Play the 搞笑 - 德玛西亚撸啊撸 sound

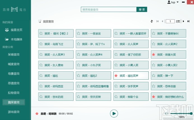94,86
